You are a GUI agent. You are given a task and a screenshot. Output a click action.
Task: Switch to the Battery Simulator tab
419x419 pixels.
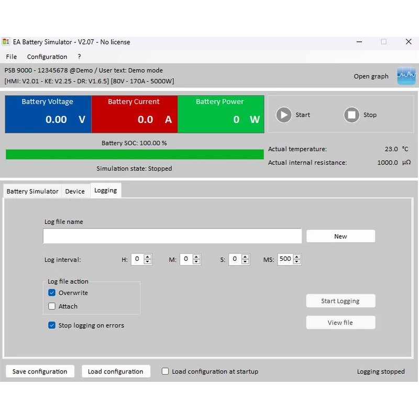click(32, 191)
